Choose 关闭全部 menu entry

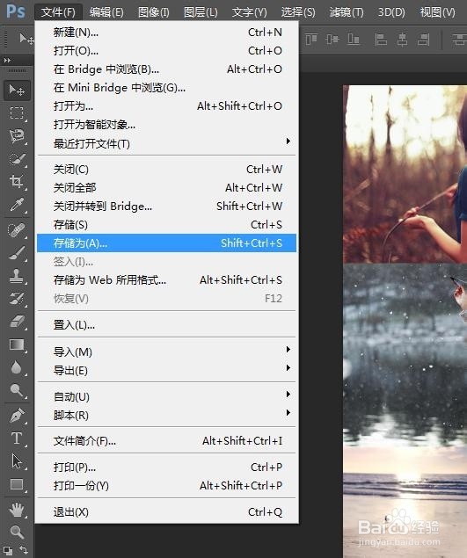coord(167,187)
